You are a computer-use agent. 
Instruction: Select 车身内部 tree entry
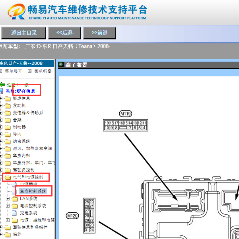(x=21, y=156)
